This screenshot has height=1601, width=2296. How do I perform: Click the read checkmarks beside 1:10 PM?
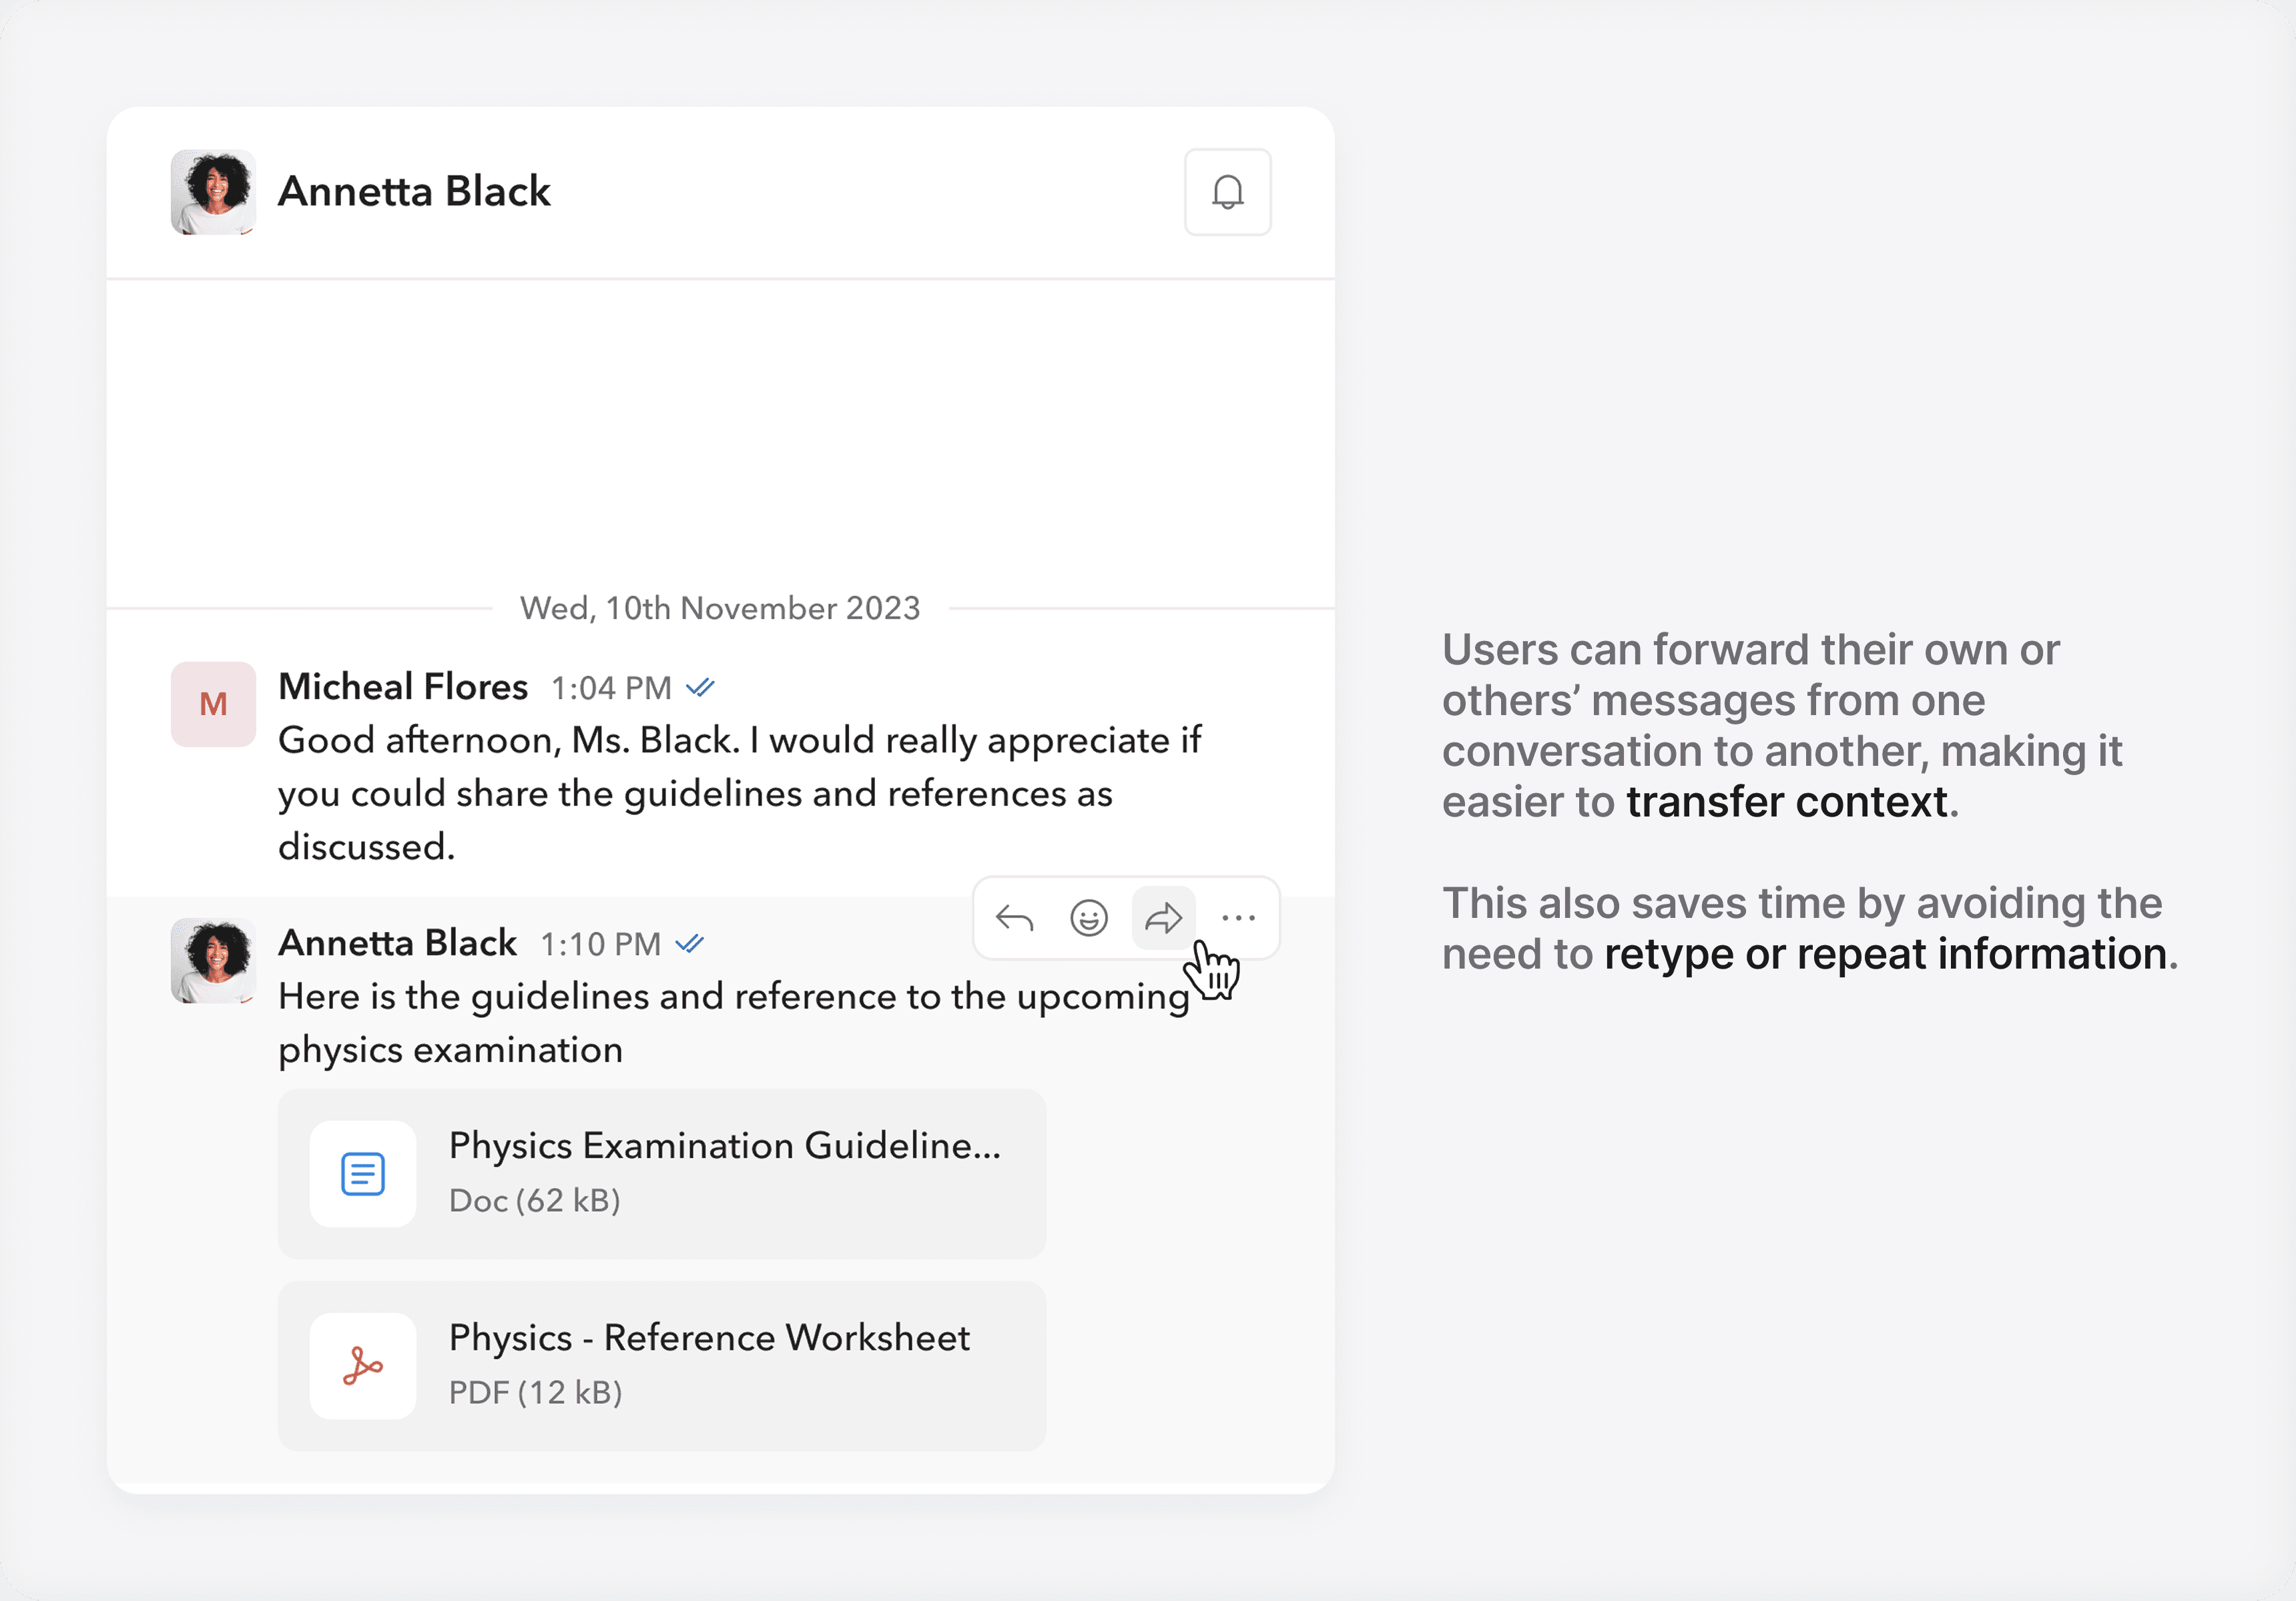tap(690, 943)
